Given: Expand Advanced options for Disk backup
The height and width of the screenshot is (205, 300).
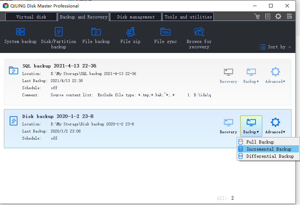Looking at the screenshot, I should tap(275, 126).
